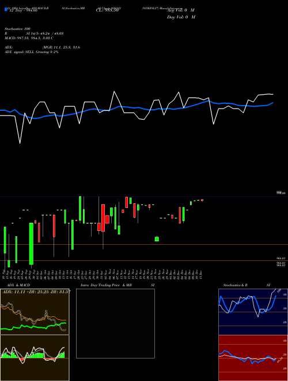Click the 'MACD: 987.53, 984.5, 3.03 C' line

pos(29,38)
